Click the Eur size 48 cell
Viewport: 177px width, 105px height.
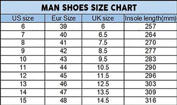63,100
